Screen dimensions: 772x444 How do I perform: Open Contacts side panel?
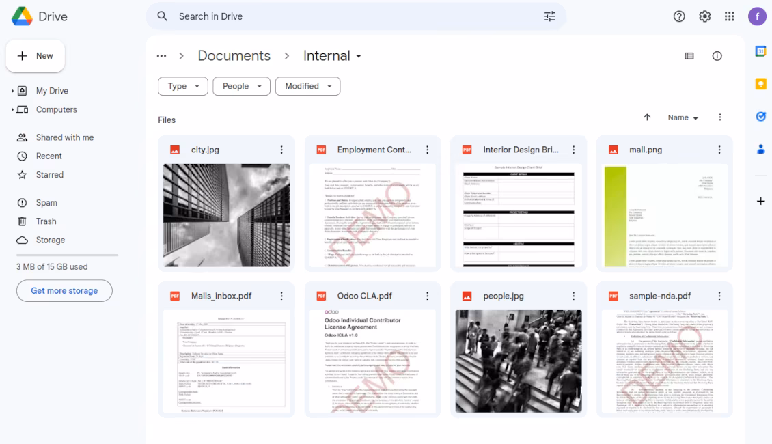pos(760,149)
